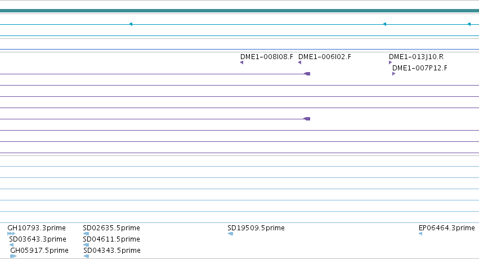This screenshot has height=259, width=479.
Task: Select the DME1-008I08.F feature label
Action: coord(267,57)
